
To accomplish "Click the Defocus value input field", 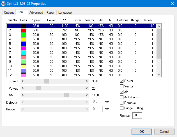I will coord(97,102).
